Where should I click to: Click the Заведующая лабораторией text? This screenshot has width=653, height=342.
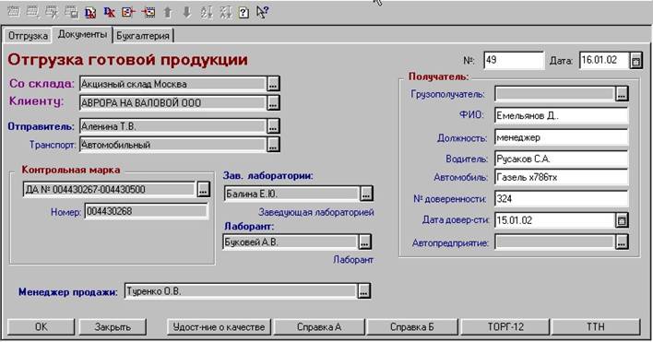coord(316,212)
